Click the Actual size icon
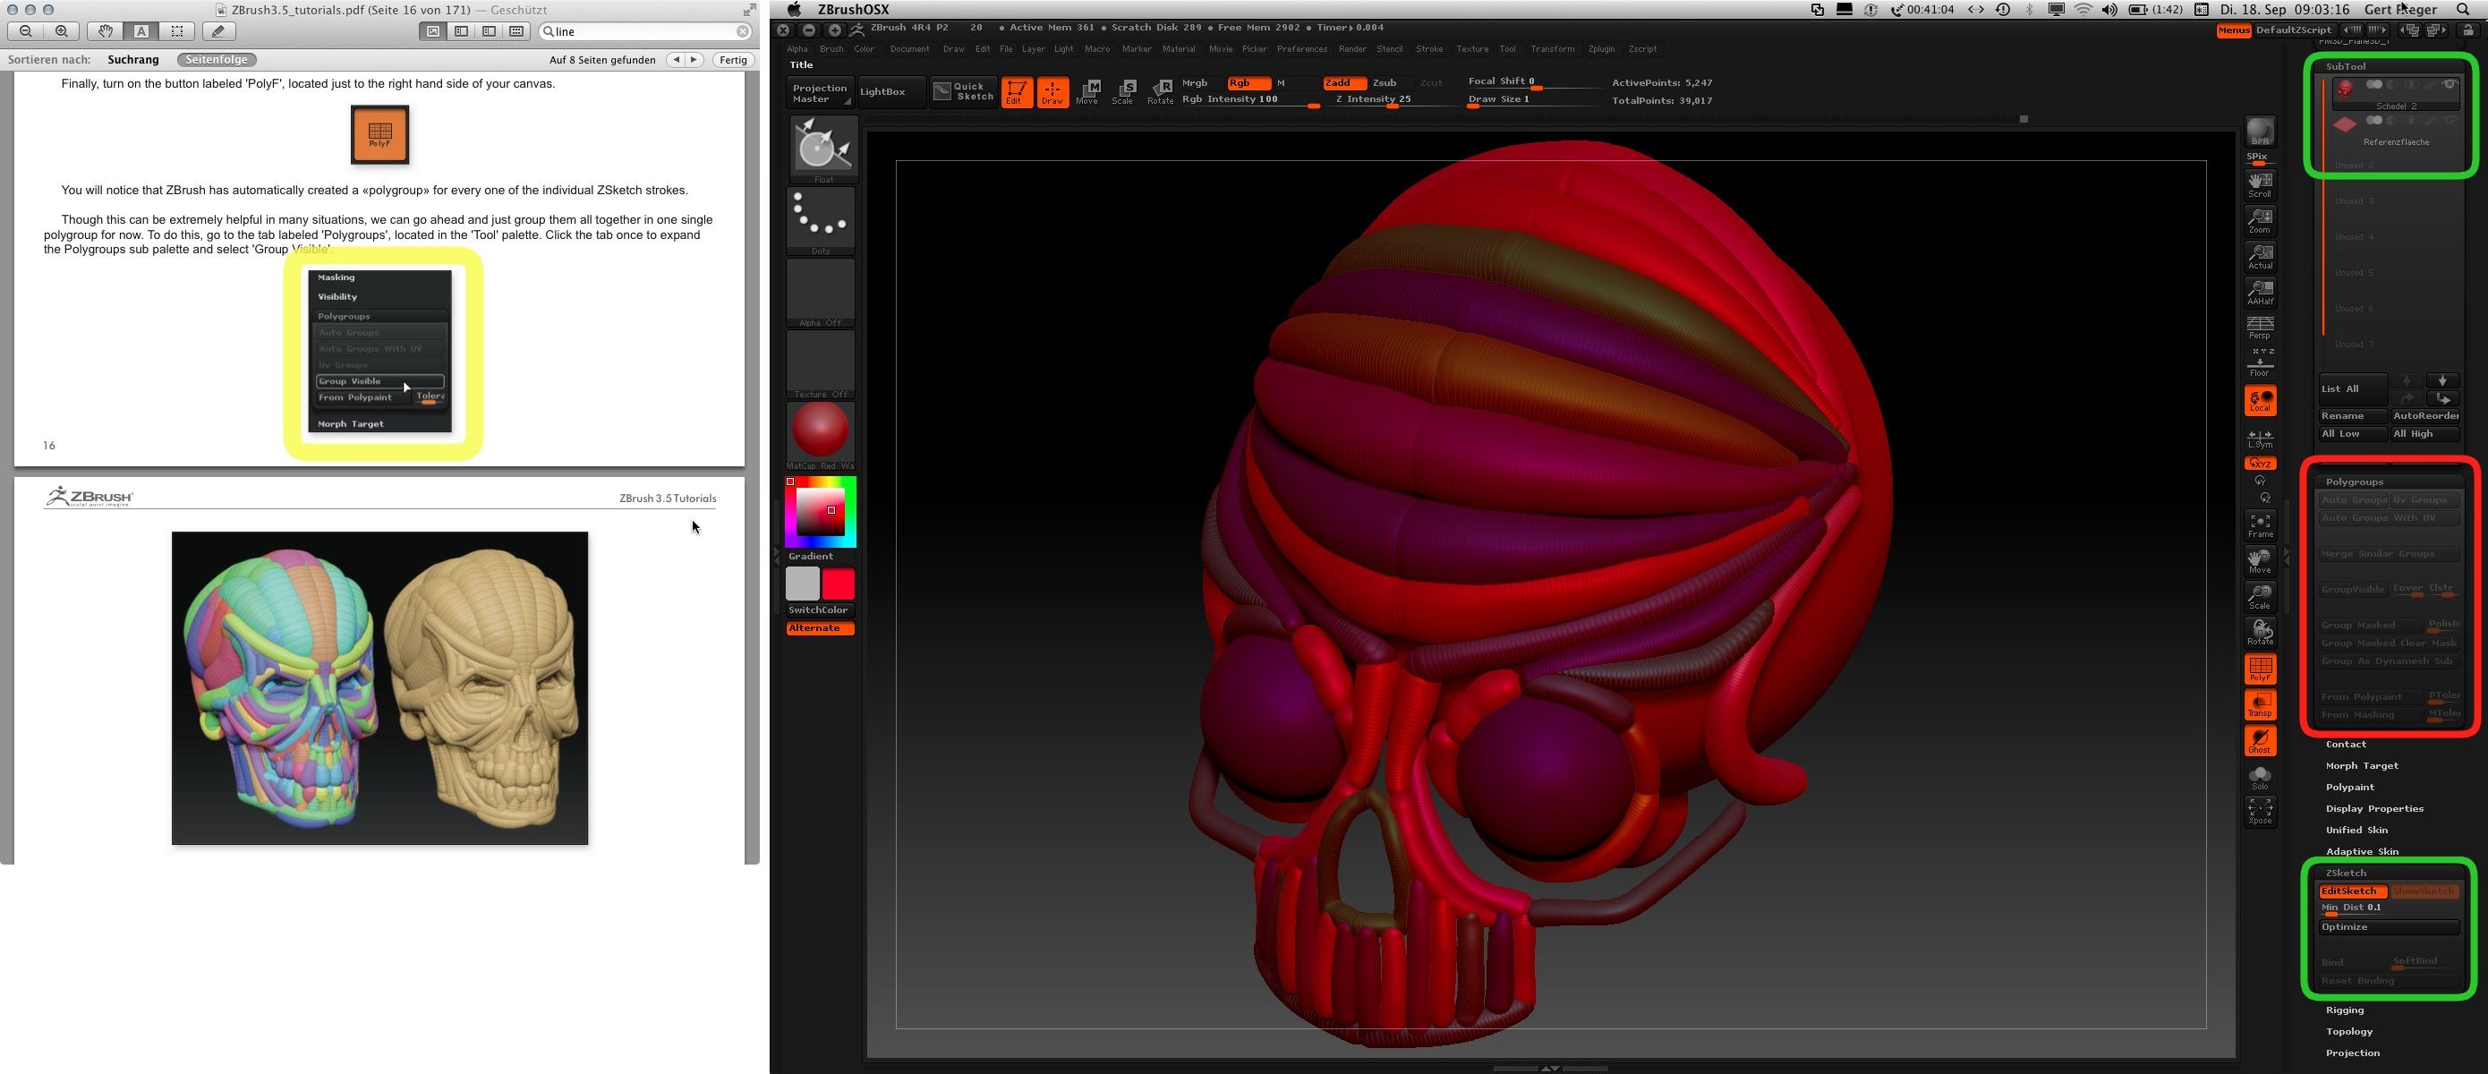The image size is (2488, 1074). (x=2260, y=256)
